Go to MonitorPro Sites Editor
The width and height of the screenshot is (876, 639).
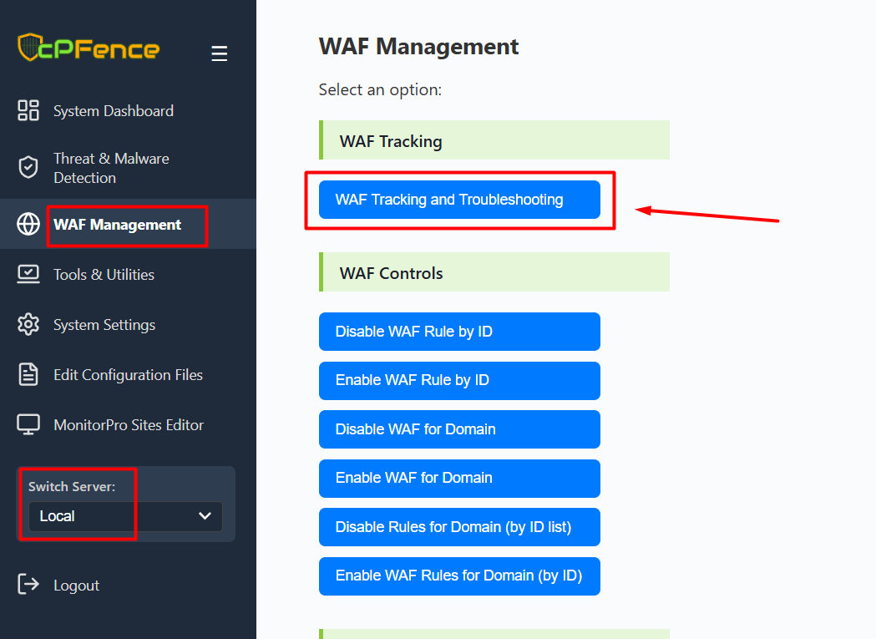[129, 424]
